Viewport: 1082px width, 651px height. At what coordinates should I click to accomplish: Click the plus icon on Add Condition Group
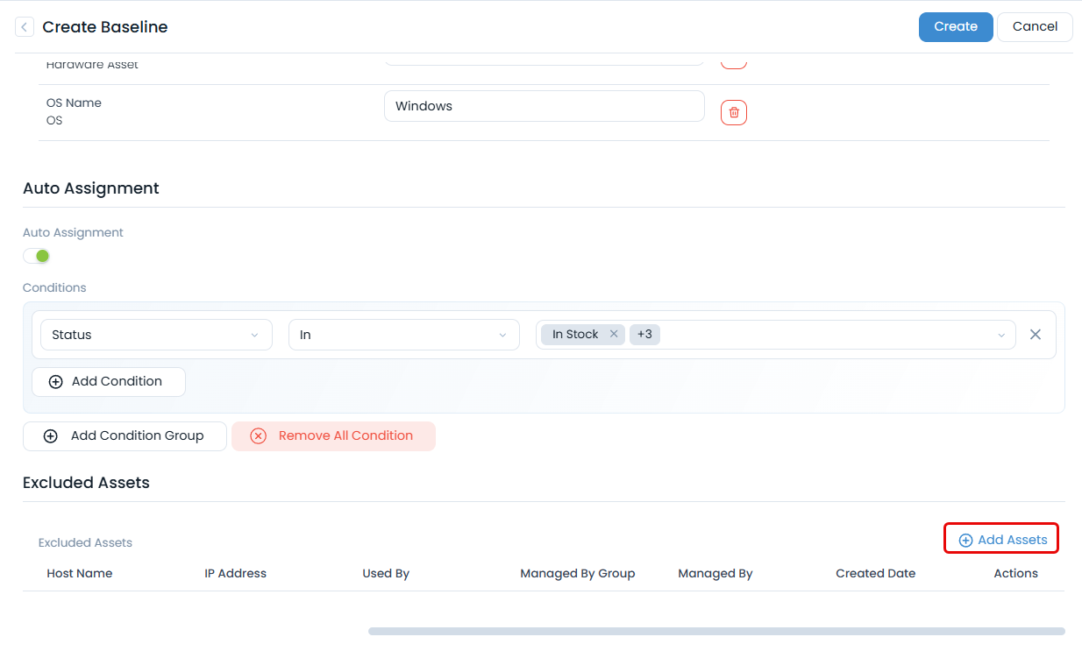click(50, 435)
